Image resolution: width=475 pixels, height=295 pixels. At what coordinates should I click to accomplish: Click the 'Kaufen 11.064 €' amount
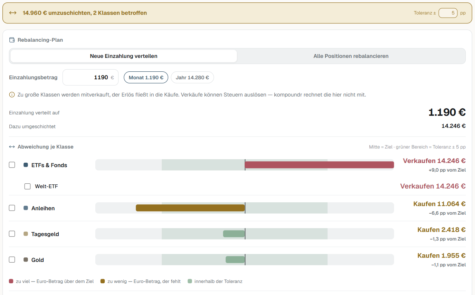(x=439, y=204)
